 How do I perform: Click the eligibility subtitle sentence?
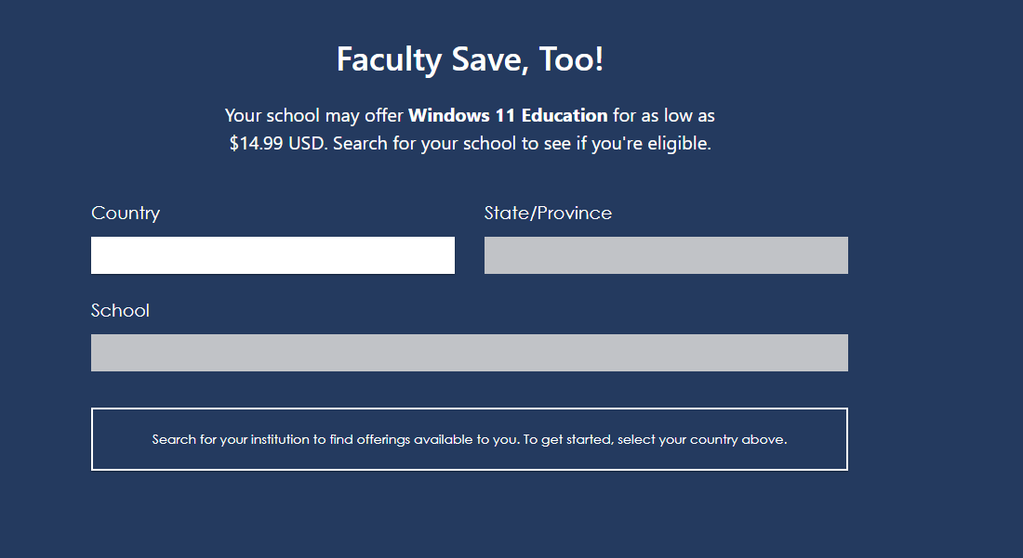tap(470, 129)
